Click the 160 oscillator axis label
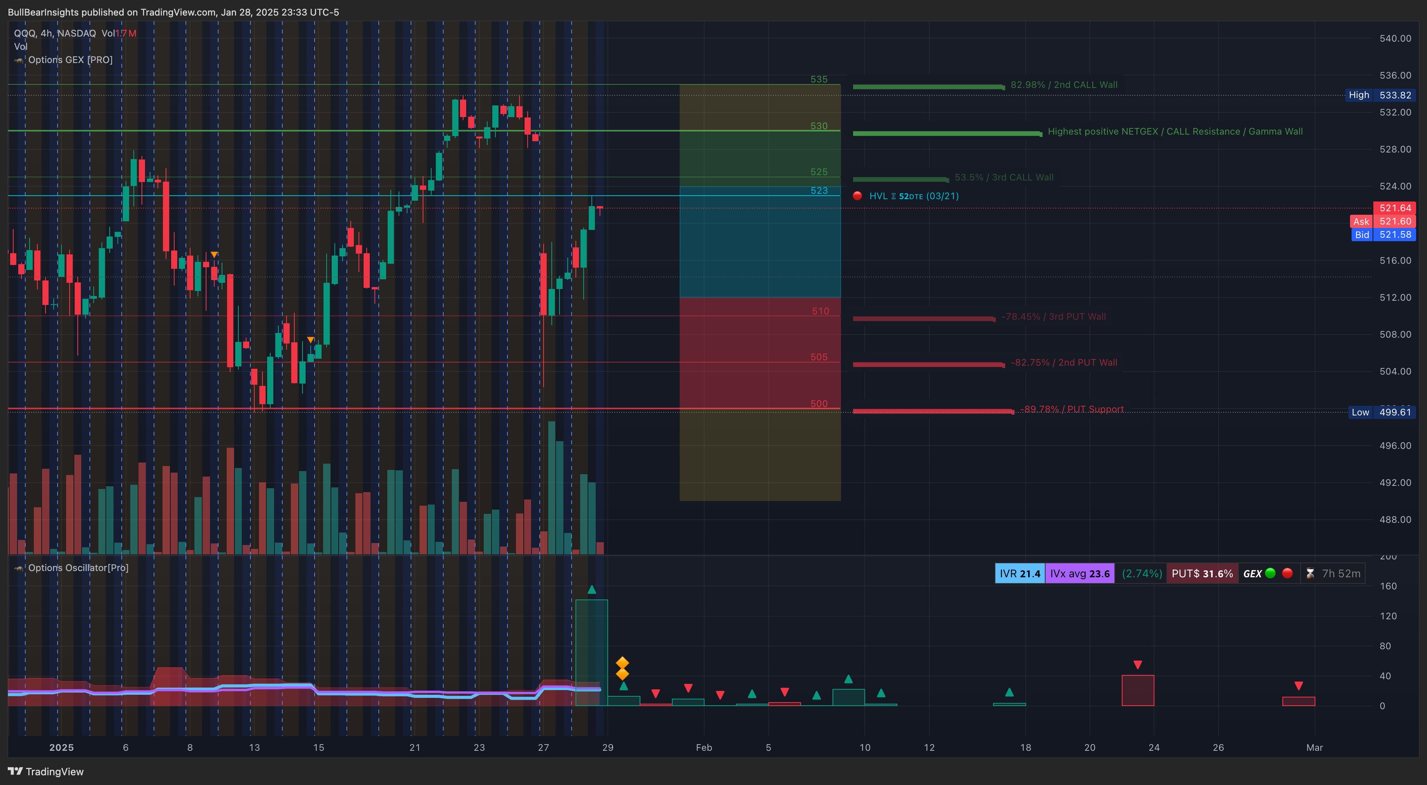This screenshot has height=785, width=1427. click(x=1388, y=586)
